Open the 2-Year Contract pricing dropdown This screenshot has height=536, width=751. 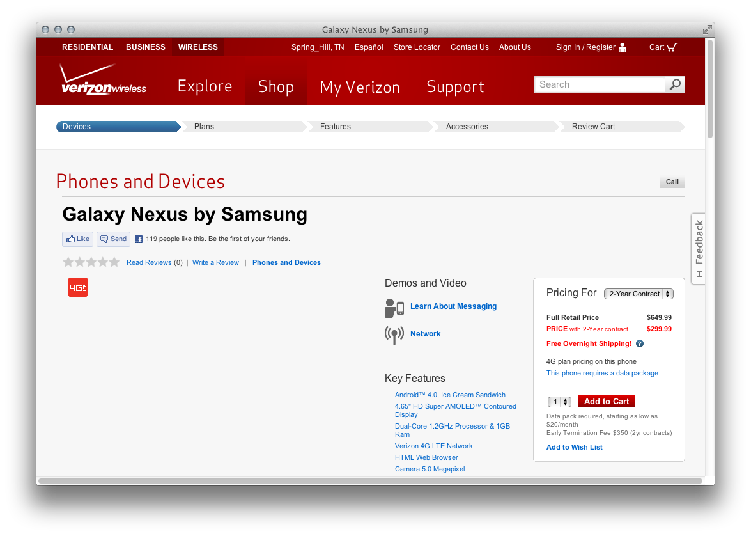[x=639, y=294]
